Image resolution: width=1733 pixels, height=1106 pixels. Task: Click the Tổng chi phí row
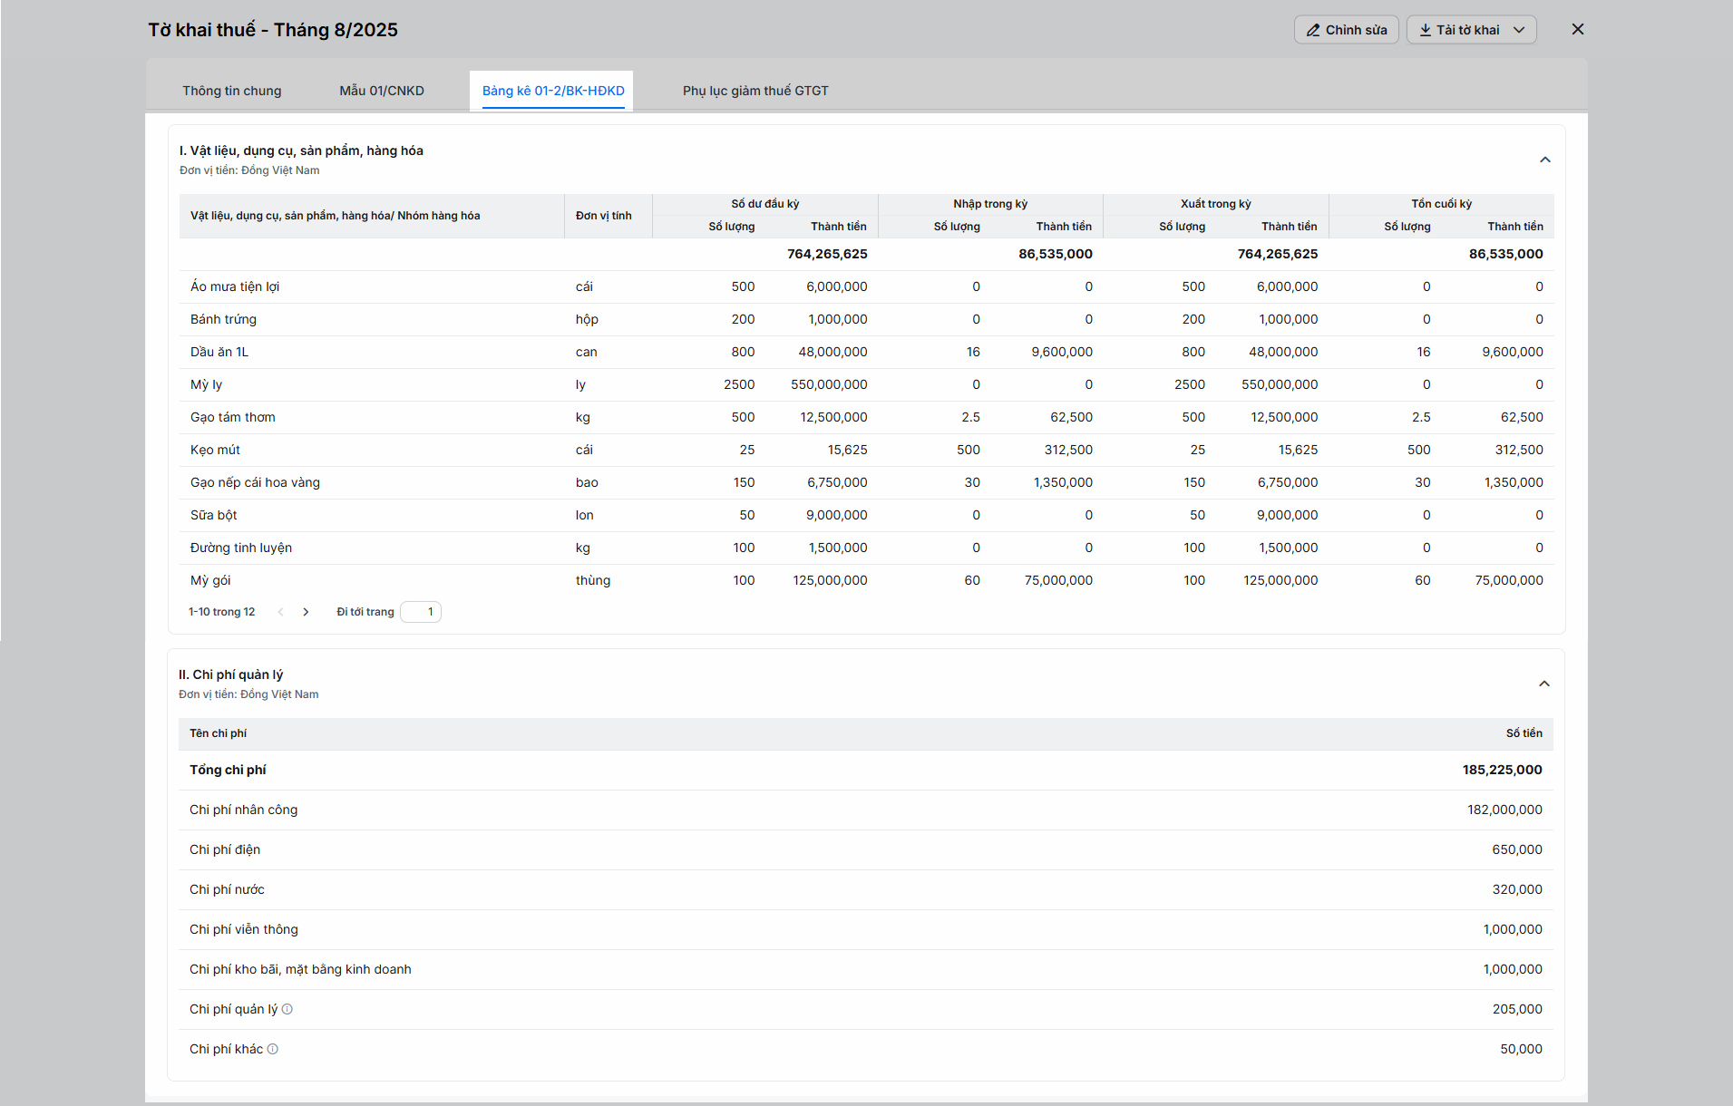pyautogui.click(x=228, y=770)
